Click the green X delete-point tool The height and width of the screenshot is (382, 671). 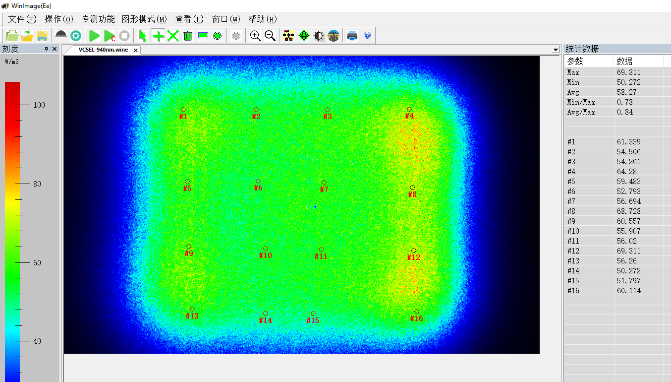(x=173, y=36)
